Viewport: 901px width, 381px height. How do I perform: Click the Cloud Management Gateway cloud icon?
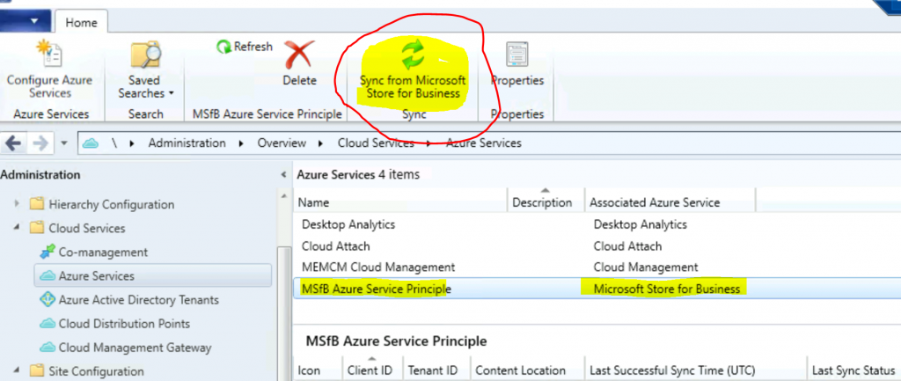[48, 348]
